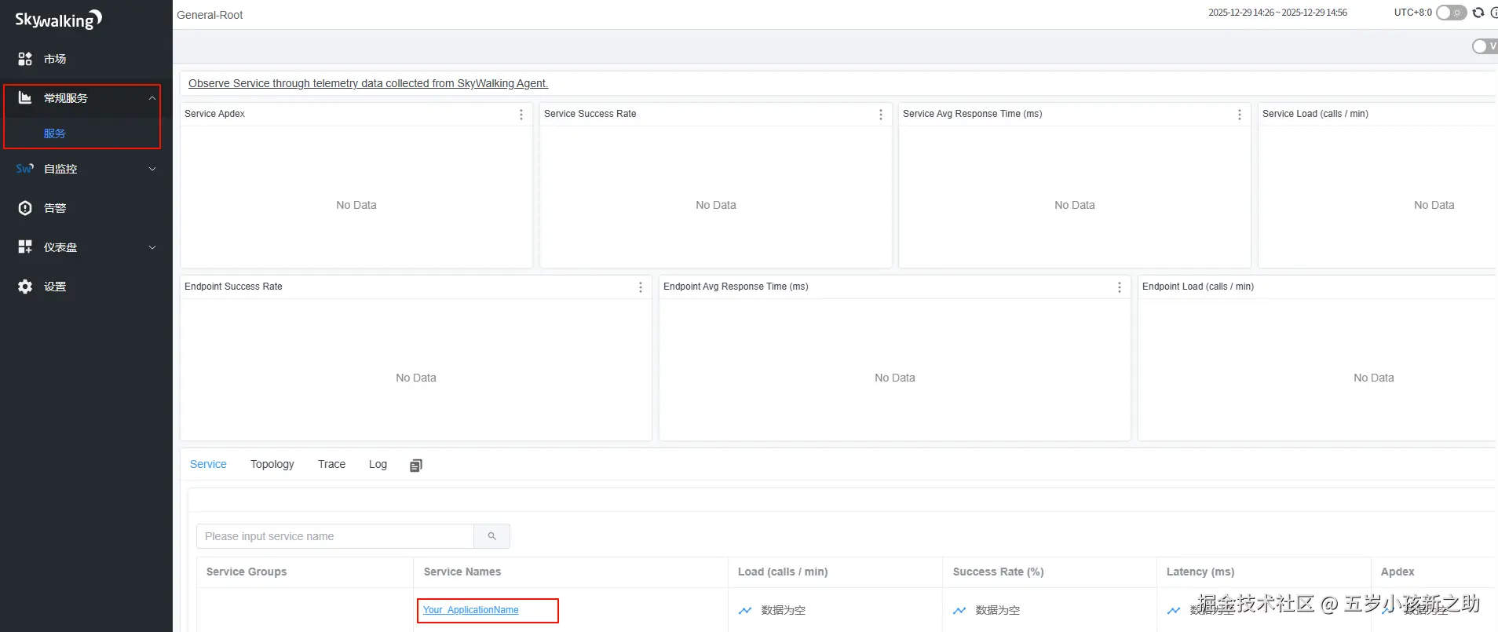Image resolution: width=1498 pixels, height=632 pixels.
Task: Click the Load trend chart icon in service row
Action: (745, 610)
